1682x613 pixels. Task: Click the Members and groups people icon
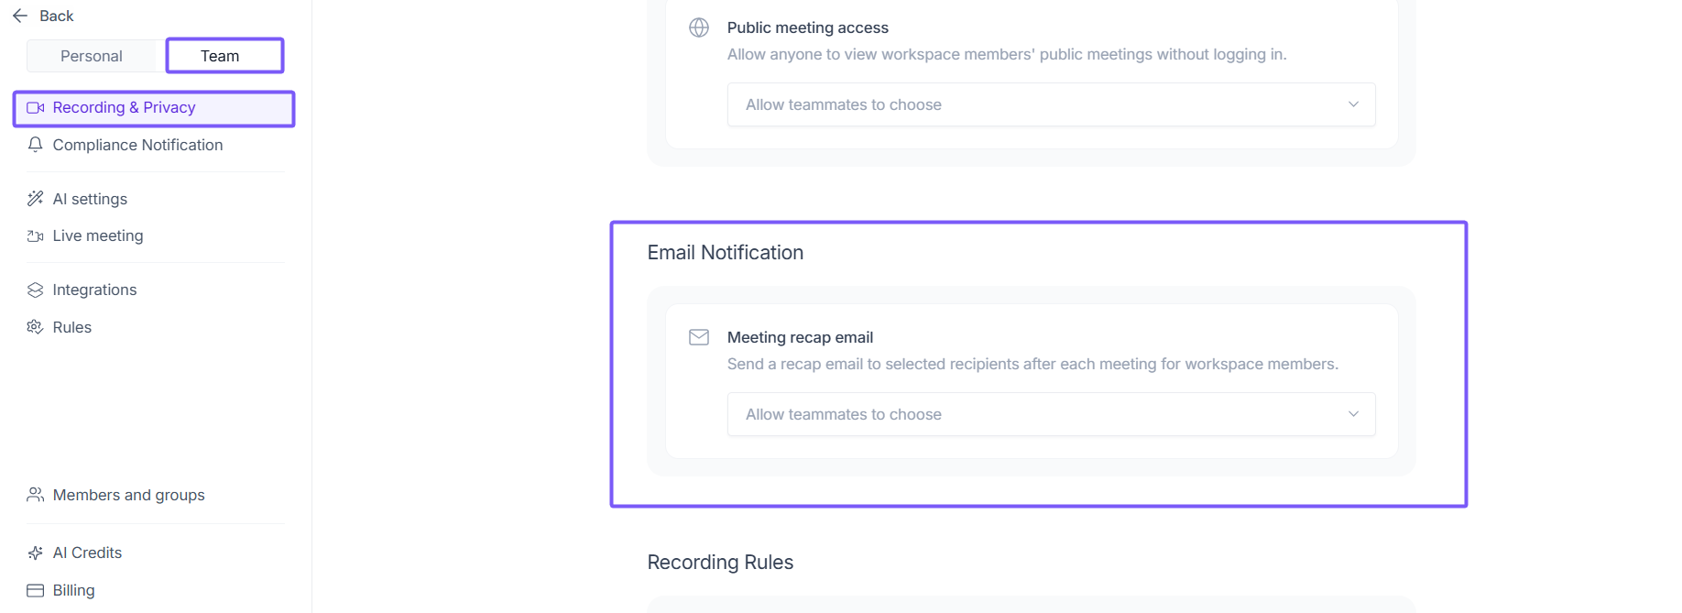pyautogui.click(x=36, y=495)
